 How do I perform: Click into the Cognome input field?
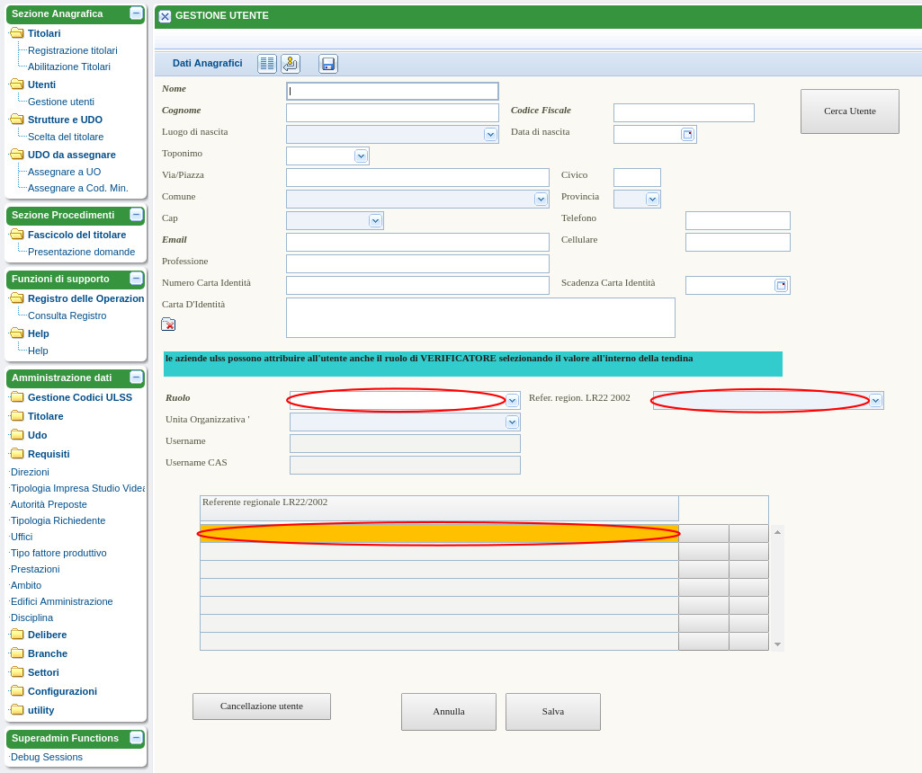pyautogui.click(x=392, y=113)
